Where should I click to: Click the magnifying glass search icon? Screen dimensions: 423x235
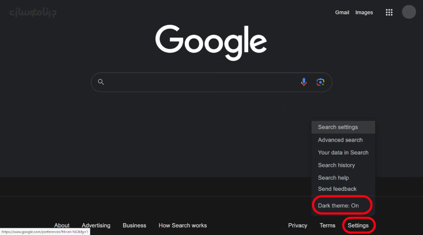click(x=101, y=82)
